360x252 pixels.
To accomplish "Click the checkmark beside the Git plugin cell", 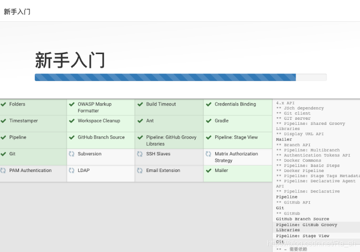I will [x=3, y=154].
